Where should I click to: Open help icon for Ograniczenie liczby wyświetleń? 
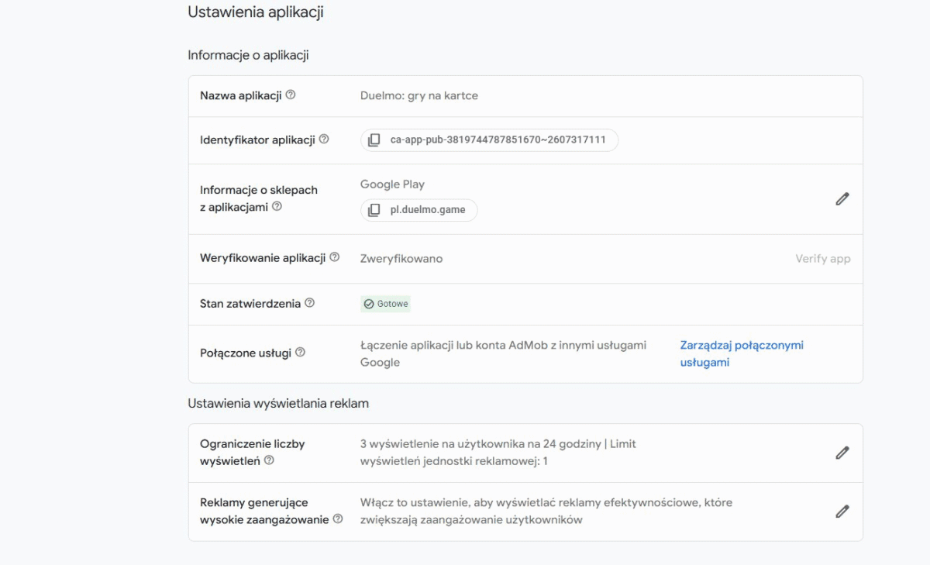tap(269, 460)
